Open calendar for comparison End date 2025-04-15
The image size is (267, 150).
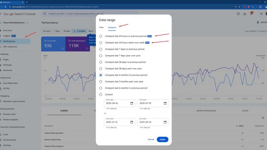tap(165, 122)
